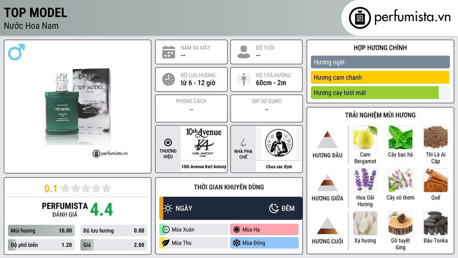458x258 pixels.
Task: Click the leaf icon for Mùa Thu
Action: [166, 243]
